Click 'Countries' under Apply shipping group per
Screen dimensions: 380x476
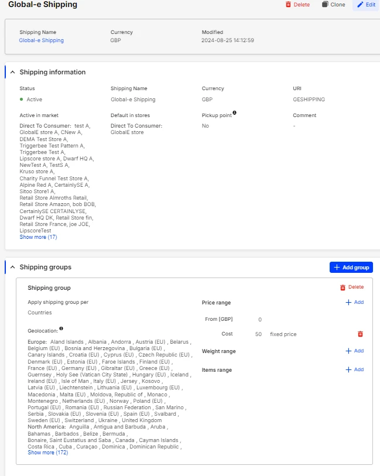[x=40, y=313]
